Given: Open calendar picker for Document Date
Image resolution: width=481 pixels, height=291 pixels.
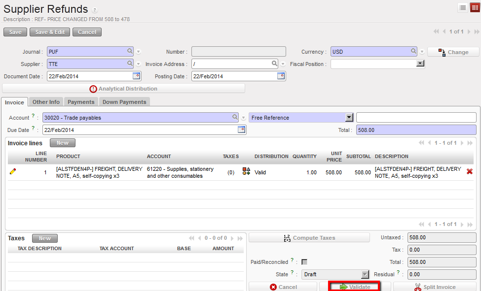Looking at the screenshot, I should pos(136,76).
